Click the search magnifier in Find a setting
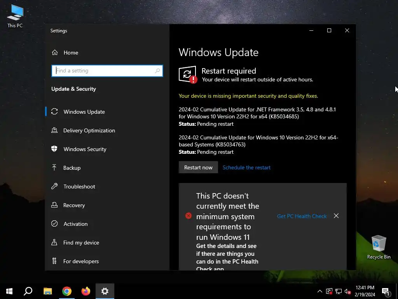This screenshot has height=299, width=398. pos(157,71)
